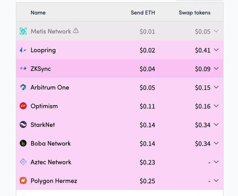The image size is (238, 196).
Task: Sort by the Send ETH column header
Action: [x=143, y=13]
